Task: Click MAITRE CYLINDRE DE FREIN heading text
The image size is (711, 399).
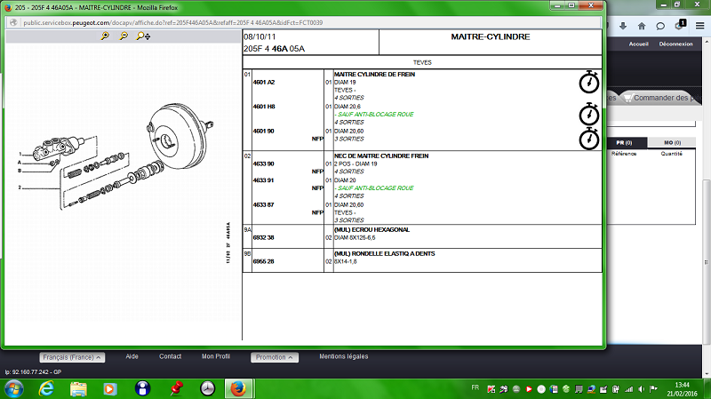Action: pos(374,74)
